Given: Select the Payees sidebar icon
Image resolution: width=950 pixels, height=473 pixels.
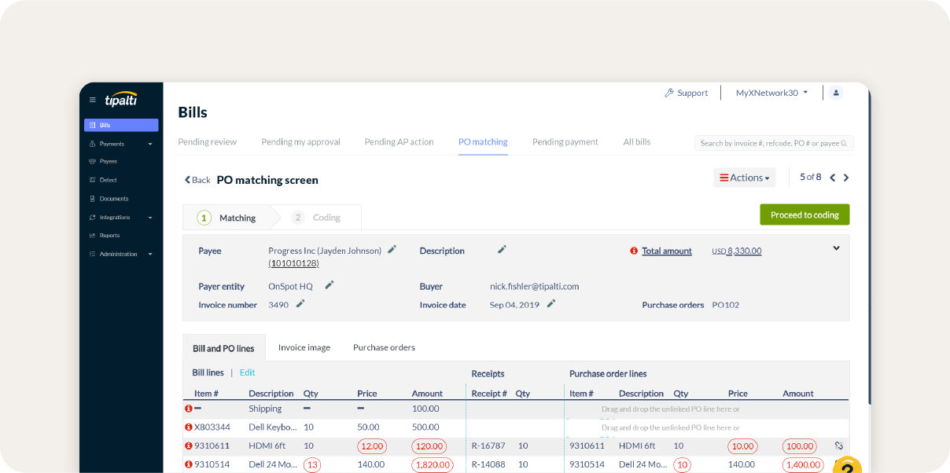Looking at the screenshot, I should coord(109,161).
